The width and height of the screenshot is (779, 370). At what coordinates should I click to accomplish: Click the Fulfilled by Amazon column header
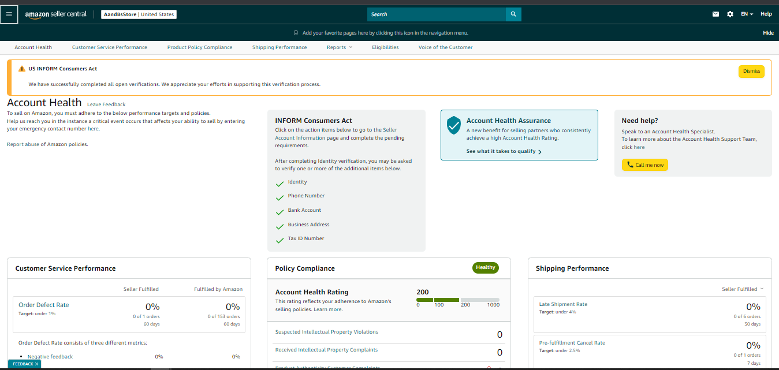[218, 289]
